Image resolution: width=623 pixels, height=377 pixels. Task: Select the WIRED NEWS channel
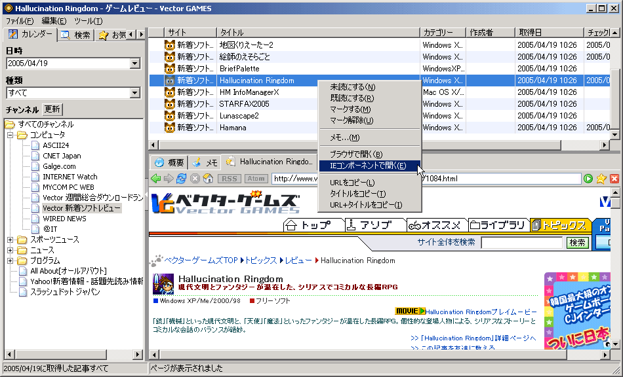pos(64,219)
